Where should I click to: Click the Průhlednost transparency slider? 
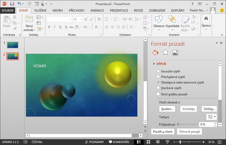[187, 124]
